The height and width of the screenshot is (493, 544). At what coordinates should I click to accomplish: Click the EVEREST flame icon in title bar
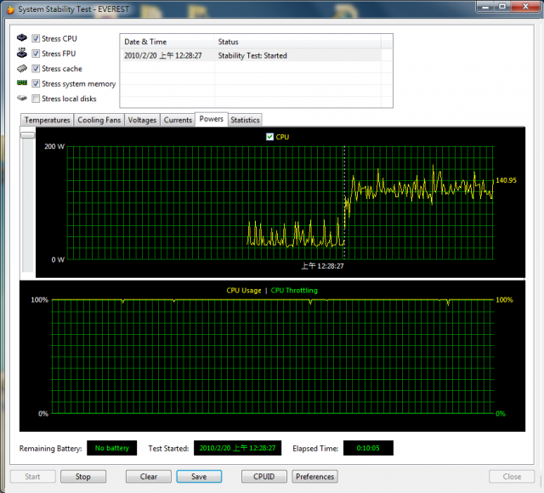(x=10, y=9)
